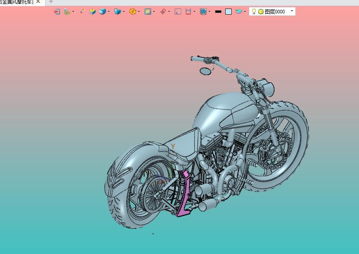Expand the dropdown beside the green layers icon
This screenshot has width=359, height=254.
(x=73, y=11)
